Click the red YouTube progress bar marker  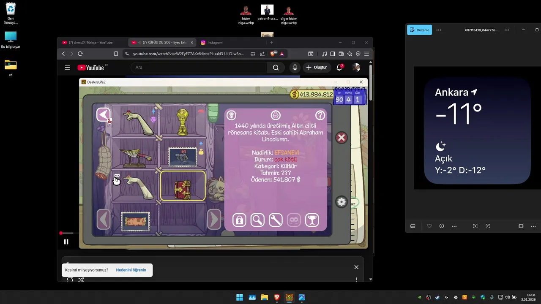61,233
